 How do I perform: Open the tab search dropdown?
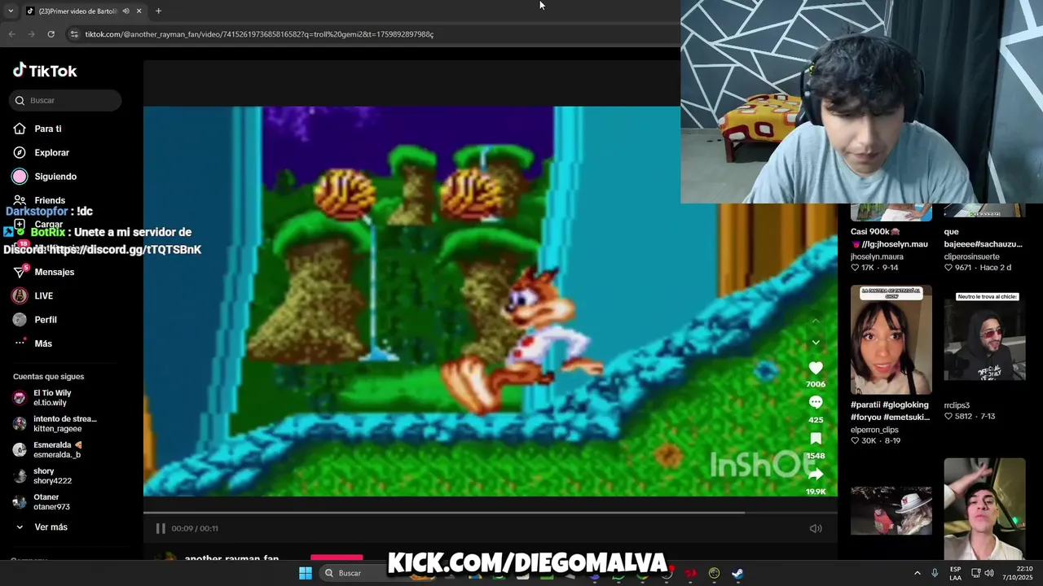10,11
